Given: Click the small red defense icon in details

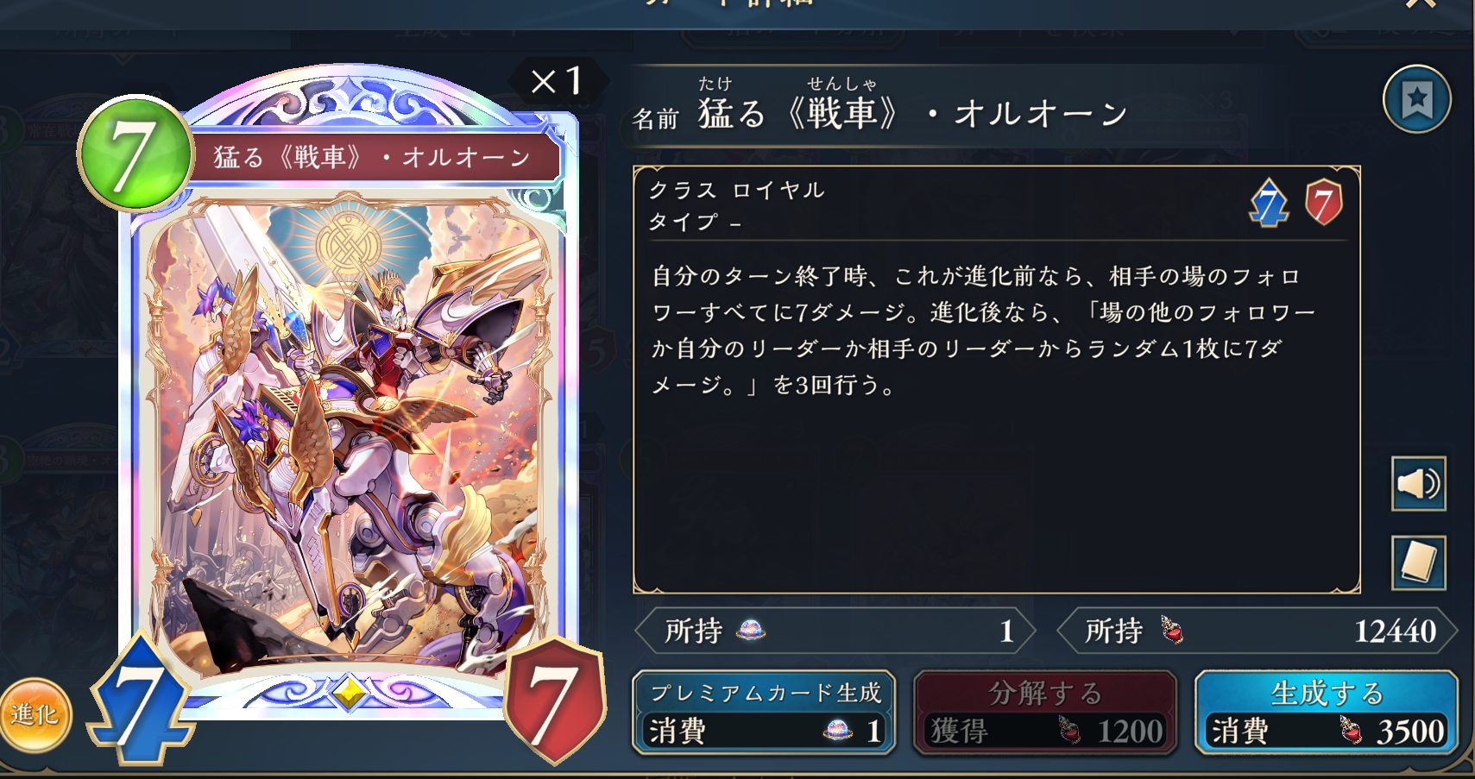Looking at the screenshot, I should (1323, 204).
